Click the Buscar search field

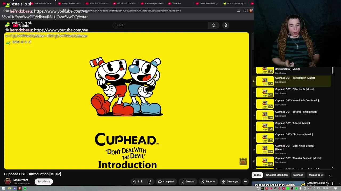click(161, 25)
